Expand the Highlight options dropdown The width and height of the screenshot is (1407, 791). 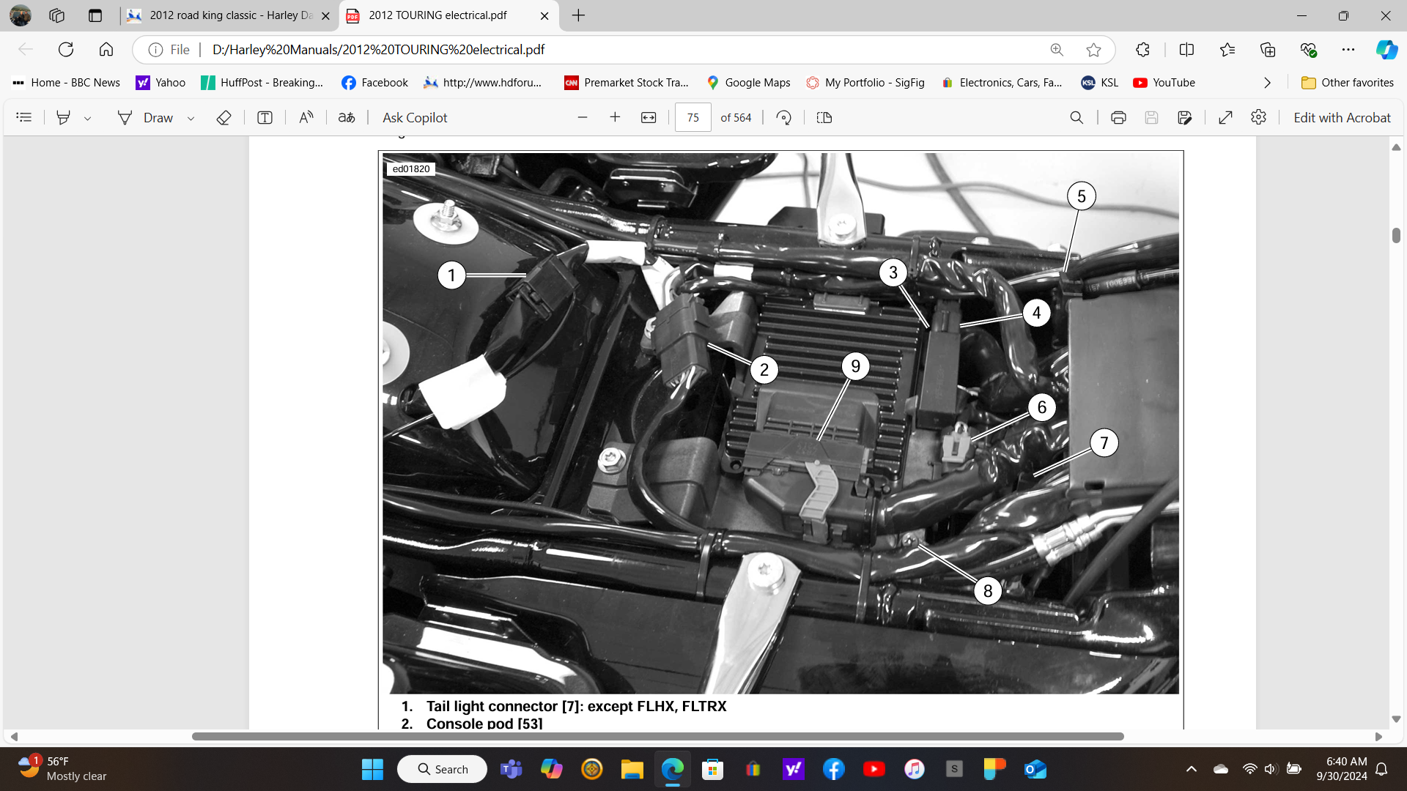coord(87,118)
